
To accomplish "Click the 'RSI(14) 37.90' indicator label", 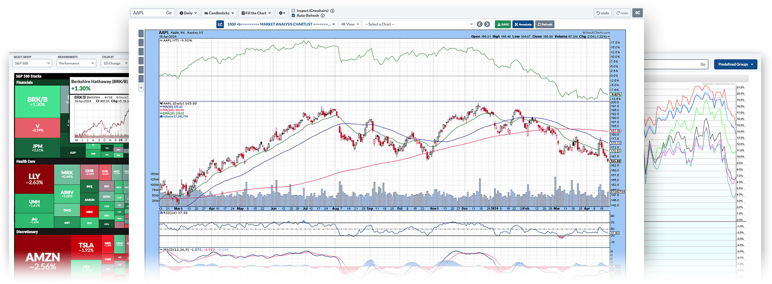I will (x=176, y=213).
